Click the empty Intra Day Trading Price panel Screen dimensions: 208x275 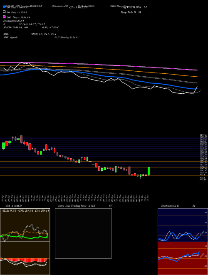tap(83, 233)
